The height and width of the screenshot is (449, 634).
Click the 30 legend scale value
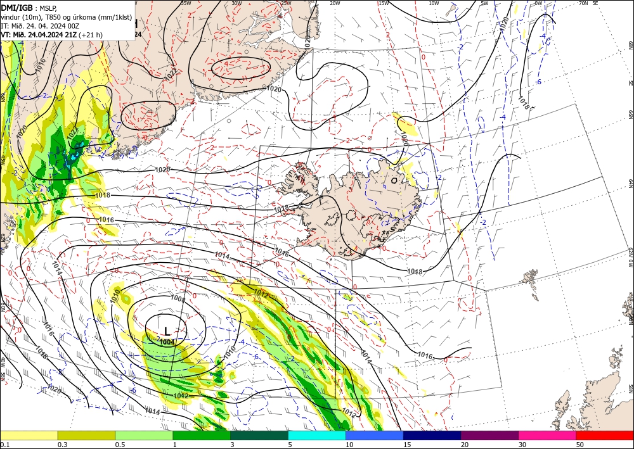[x=522, y=445]
